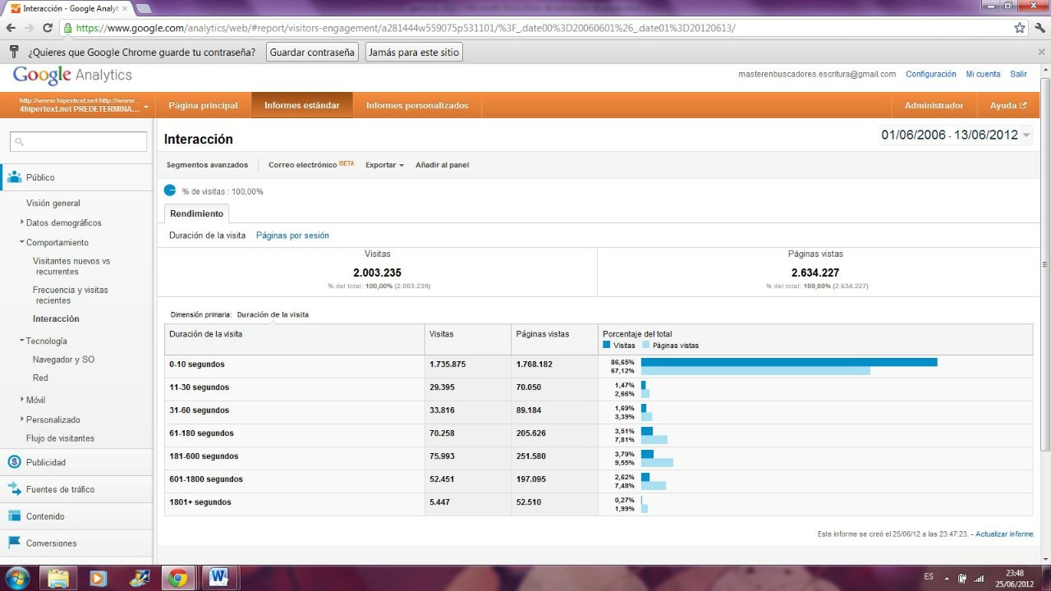Reload the page with refresh icon
The image size is (1051, 591).
pyautogui.click(x=48, y=28)
